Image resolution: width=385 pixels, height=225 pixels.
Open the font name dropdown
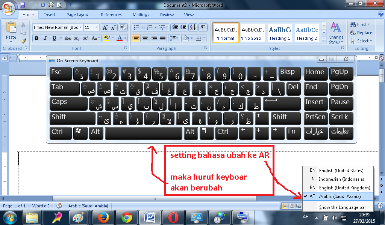[x=80, y=27]
